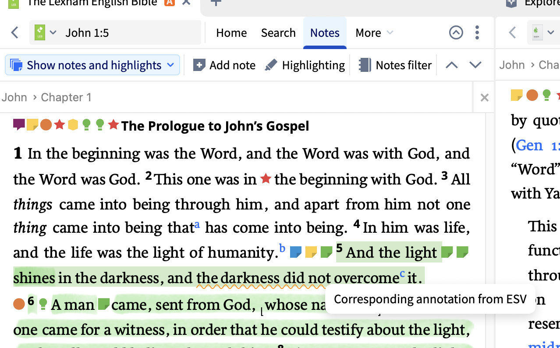Viewport: 560px width, 348px height.
Task: Open footnote c after 'overcome'
Action: (402, 274)
